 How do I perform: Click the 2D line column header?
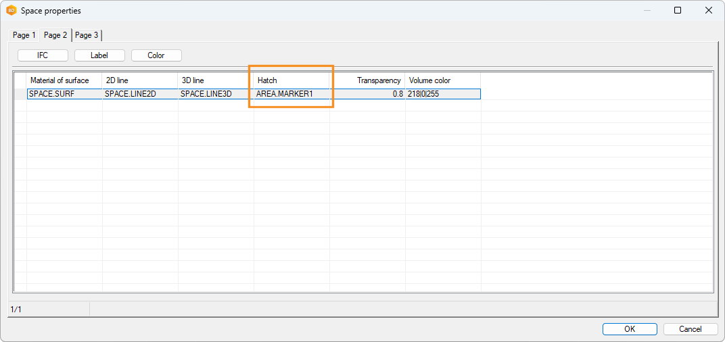[140, 80]
